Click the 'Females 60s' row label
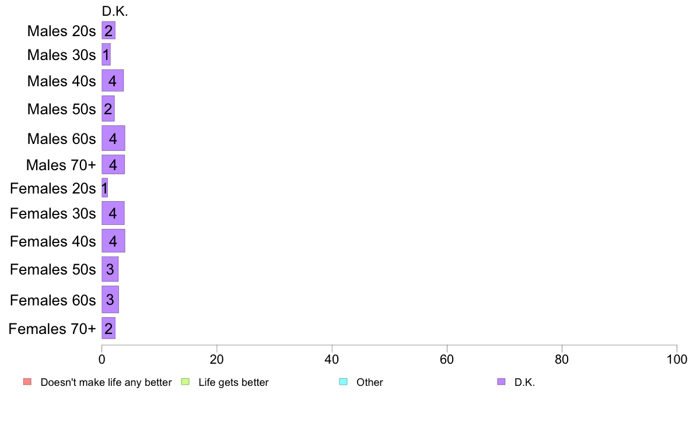Screen dimensions: 693x429 [x=53, y=300]
